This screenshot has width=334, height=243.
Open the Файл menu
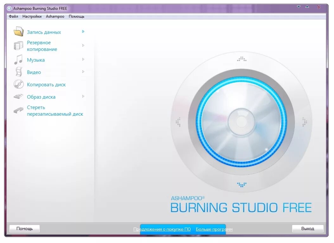[x=13, y=16]
